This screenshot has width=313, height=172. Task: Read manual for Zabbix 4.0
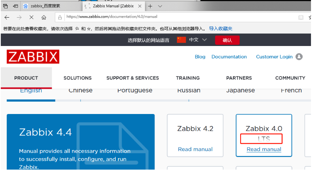tap(264, 150)
